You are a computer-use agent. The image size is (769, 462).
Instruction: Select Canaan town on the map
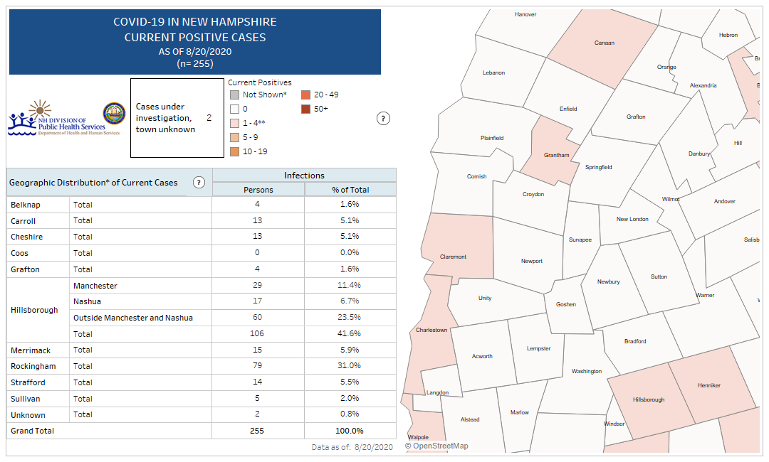[604, 43]
